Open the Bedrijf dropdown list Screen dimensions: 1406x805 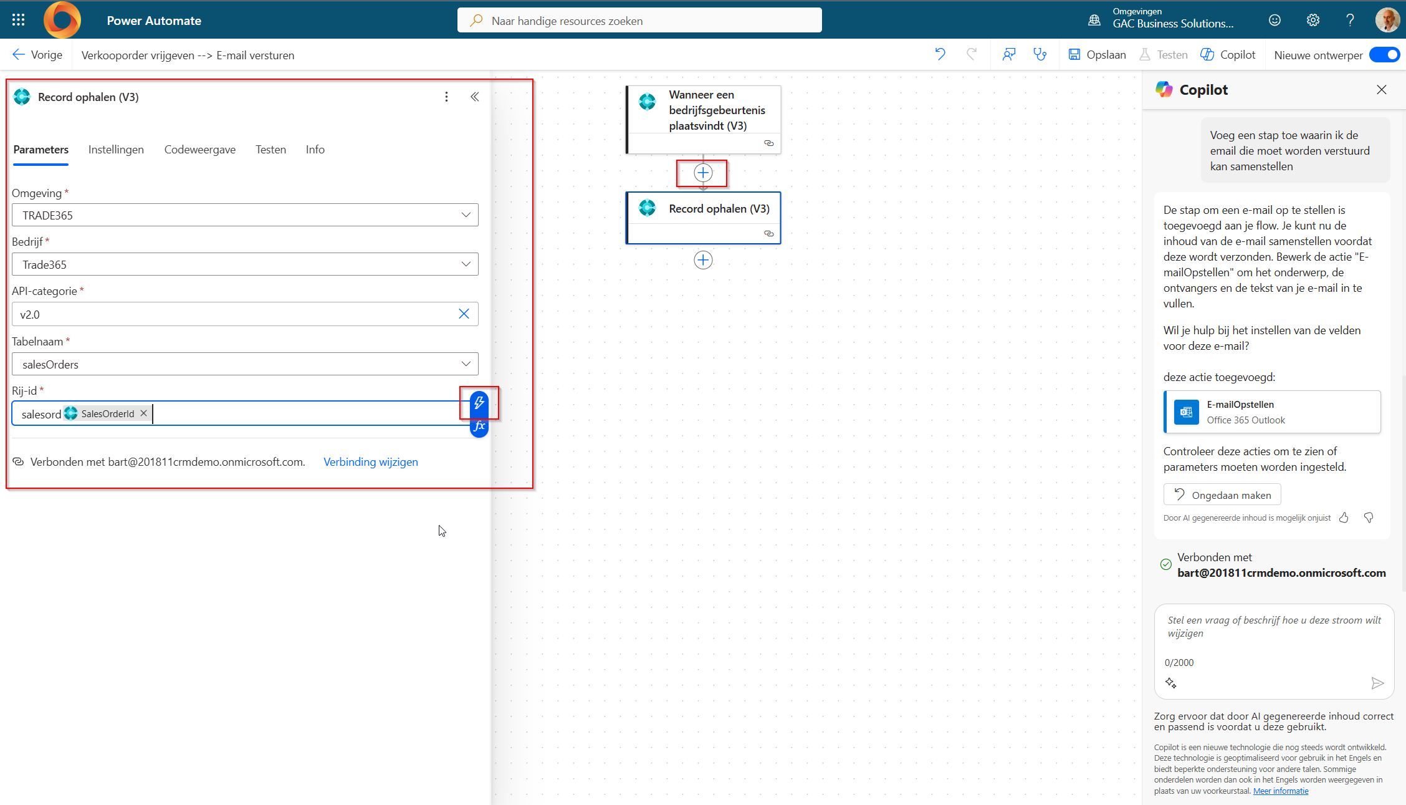(x=466, y=264)
